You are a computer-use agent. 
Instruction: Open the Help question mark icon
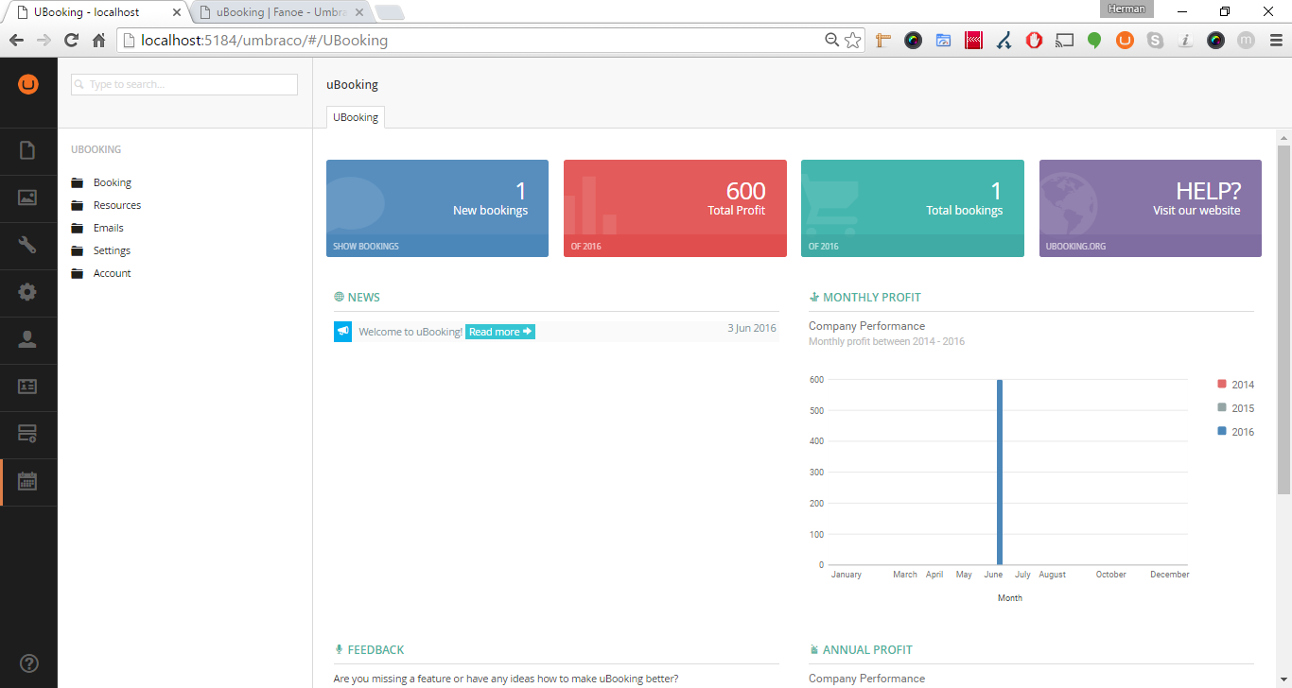[28, 663]
